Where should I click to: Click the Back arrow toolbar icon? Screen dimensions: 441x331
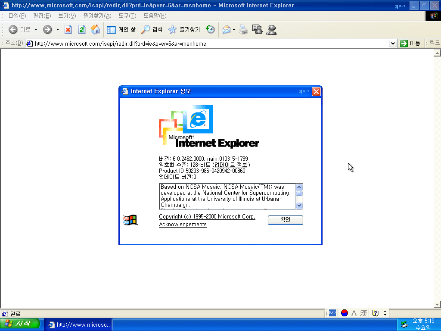[12, 29]
